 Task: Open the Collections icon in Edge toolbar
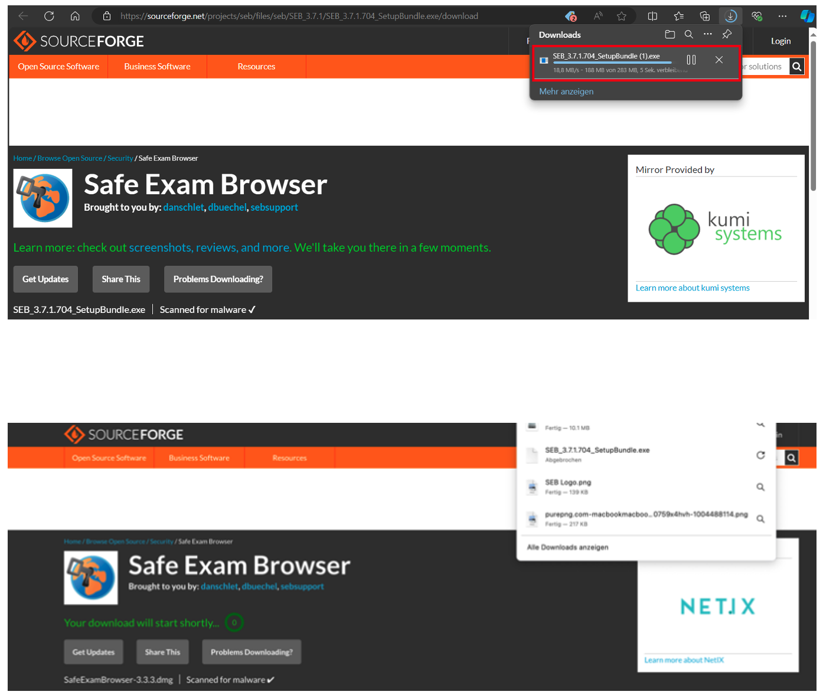tap(704, 16)
